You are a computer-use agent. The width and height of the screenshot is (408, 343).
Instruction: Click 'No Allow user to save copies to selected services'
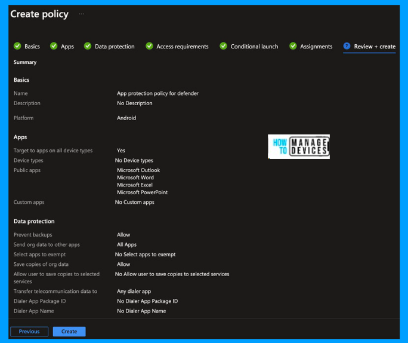point(172,274)
